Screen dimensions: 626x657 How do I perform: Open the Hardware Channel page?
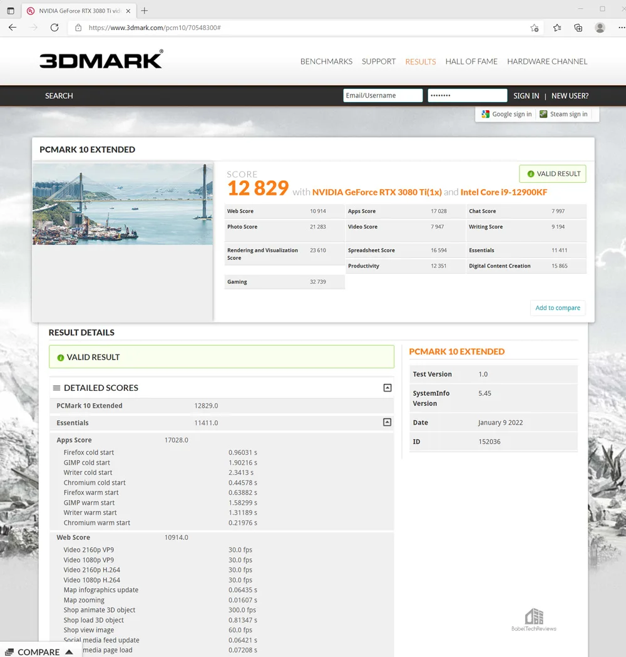[547, 61]
